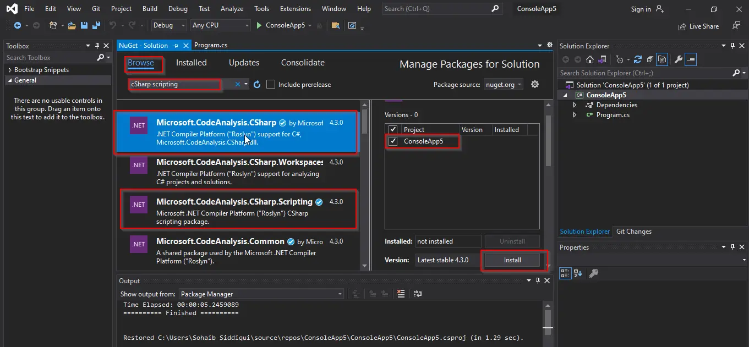Switch views icon in Solution Explorer
This screenshot has width=749, height=347.
(603, 59)
